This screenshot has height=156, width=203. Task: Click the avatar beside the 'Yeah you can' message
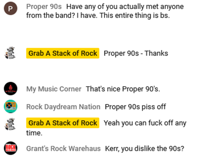pos(11,123)
